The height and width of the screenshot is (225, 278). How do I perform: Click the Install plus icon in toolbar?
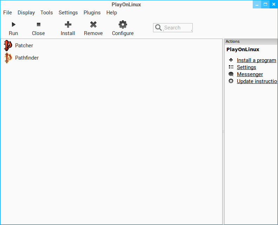coord(68,25)
